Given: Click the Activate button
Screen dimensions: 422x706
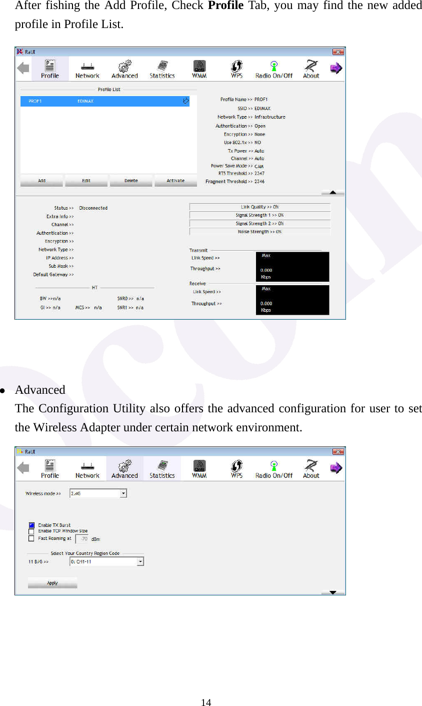Looking at the screenshot, I should point(175,181).
